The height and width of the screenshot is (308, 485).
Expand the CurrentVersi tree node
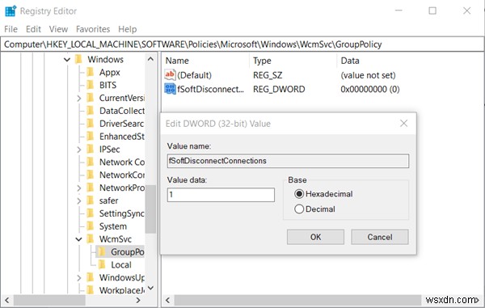tap(79, 98)
